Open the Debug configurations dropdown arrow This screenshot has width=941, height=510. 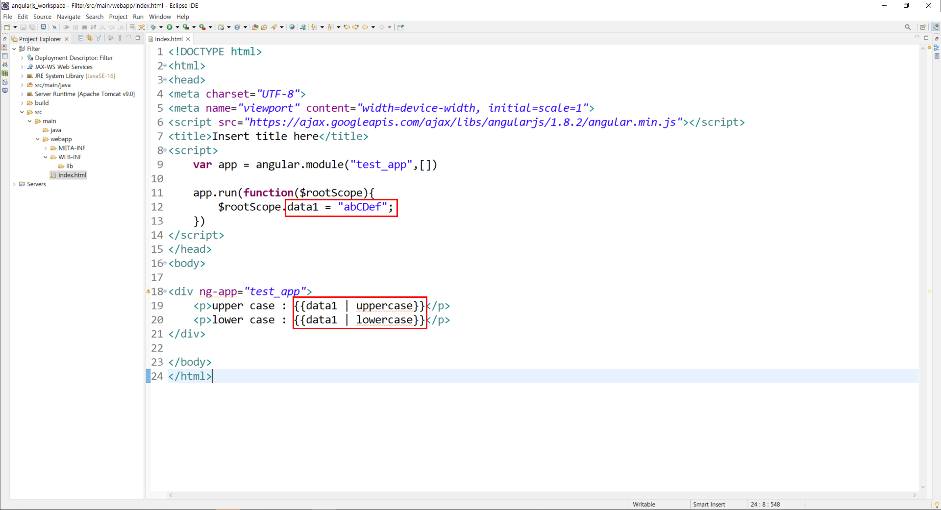161,27
